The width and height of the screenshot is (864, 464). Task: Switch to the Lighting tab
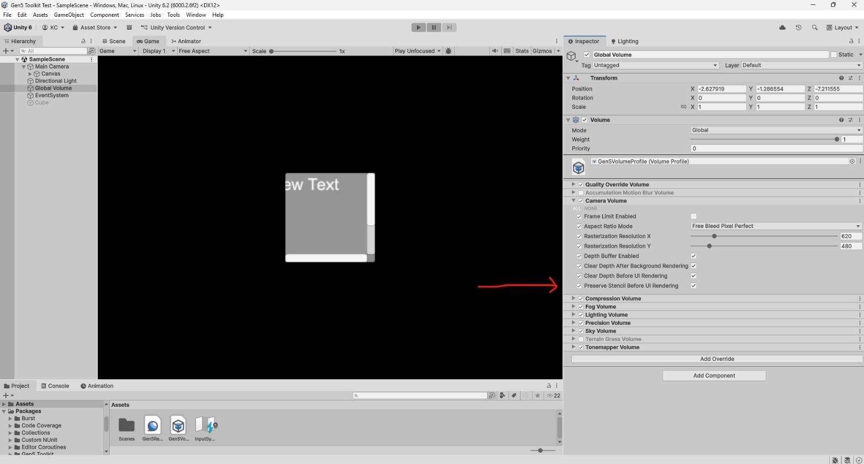(624, 41)
